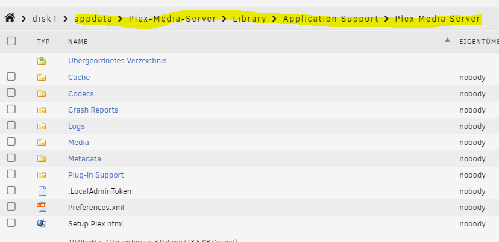This screenshot has height=242, width=499.
Task: Open the Media folder link
Action: pos(78,143)
